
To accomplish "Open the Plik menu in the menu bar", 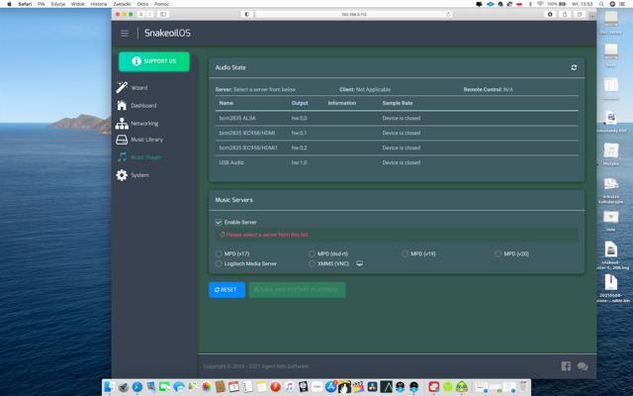I will click(x=42, y=4).
